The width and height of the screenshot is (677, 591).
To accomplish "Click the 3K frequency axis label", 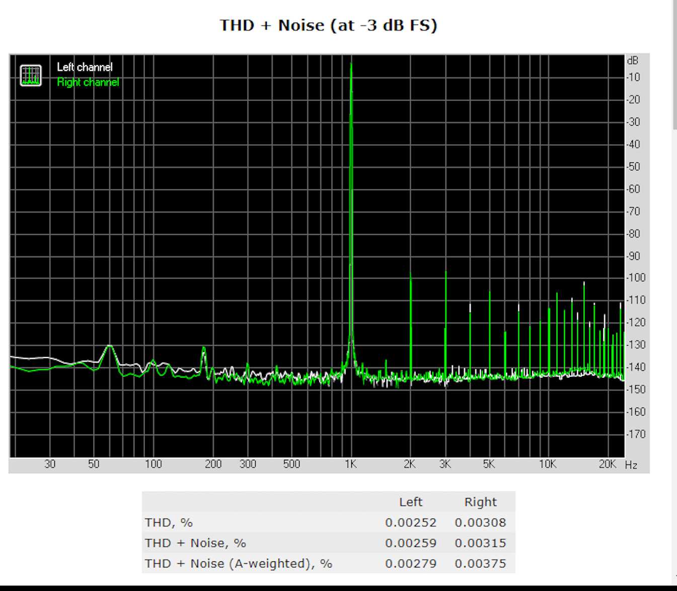I will [x=445, y=464].
